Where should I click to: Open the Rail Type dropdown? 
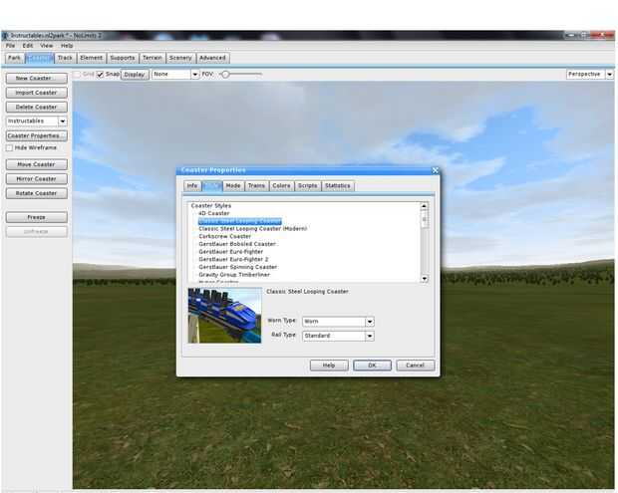tap(338, 337)
